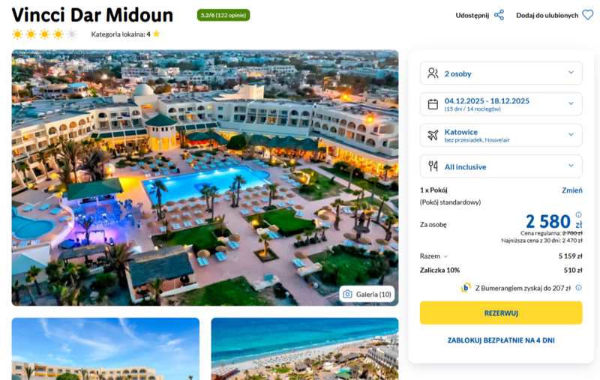Click the Zmień room link
The image size is (600, 380).
click(571, 190)
